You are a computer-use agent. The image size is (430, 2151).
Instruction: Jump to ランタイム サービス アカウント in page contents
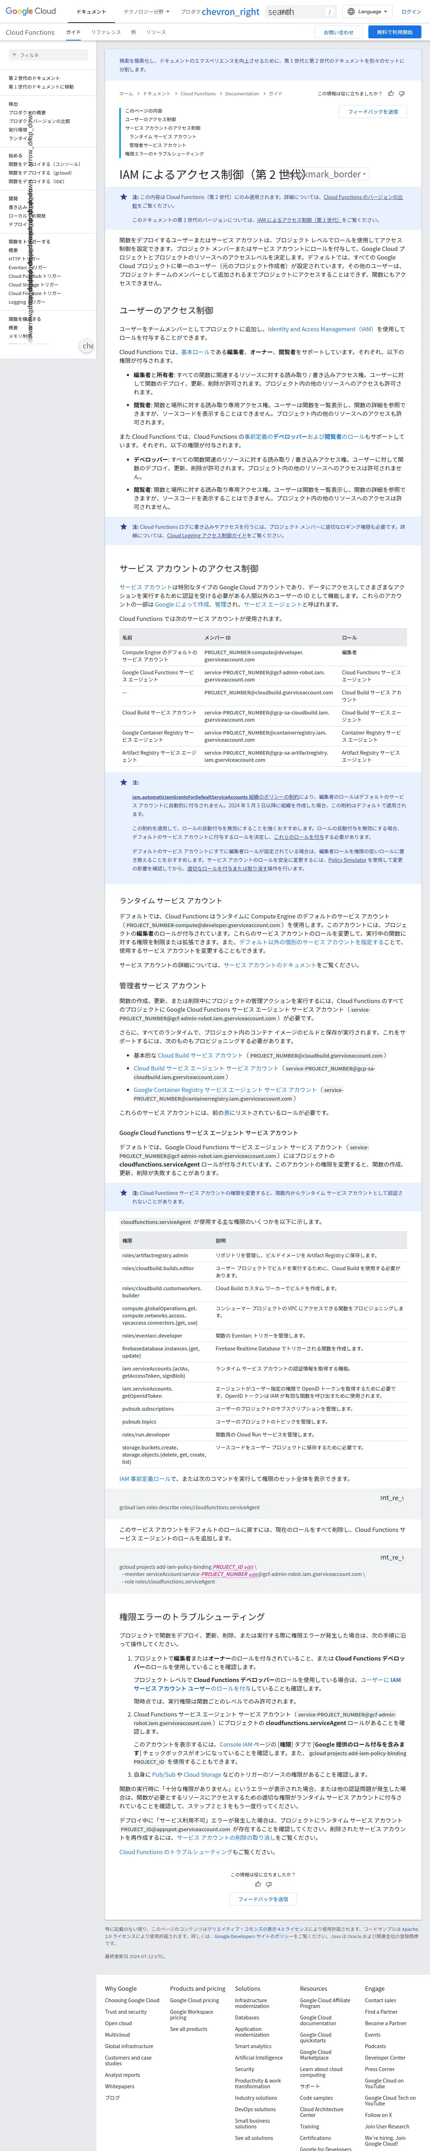163,136
